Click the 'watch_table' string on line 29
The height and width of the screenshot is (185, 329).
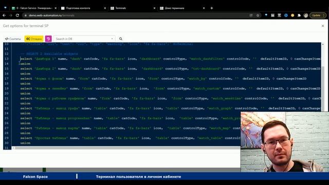click(x=210, y=138)
